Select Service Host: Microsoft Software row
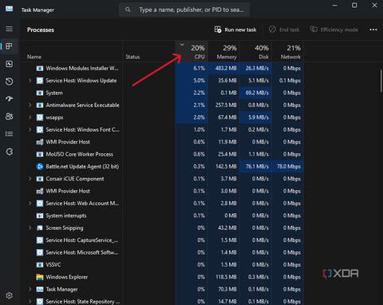The image size is (383, 305). point(162,252)
